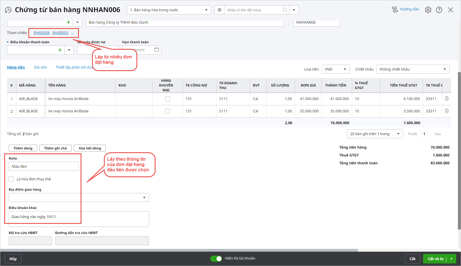Click the history clock icon beside title

[x=8, y=10]
